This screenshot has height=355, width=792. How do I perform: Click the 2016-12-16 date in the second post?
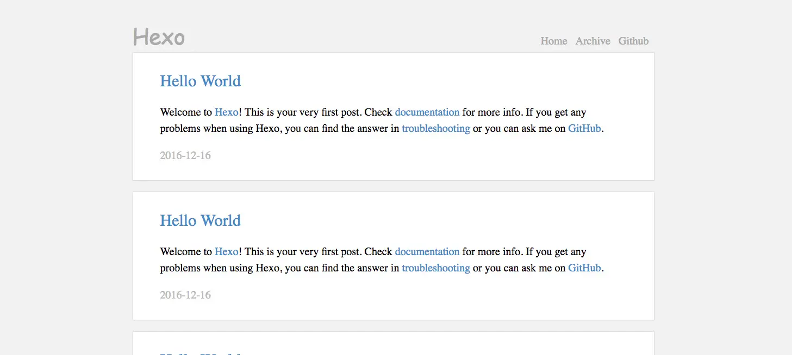pyautogui.click(x=185, y=295)
